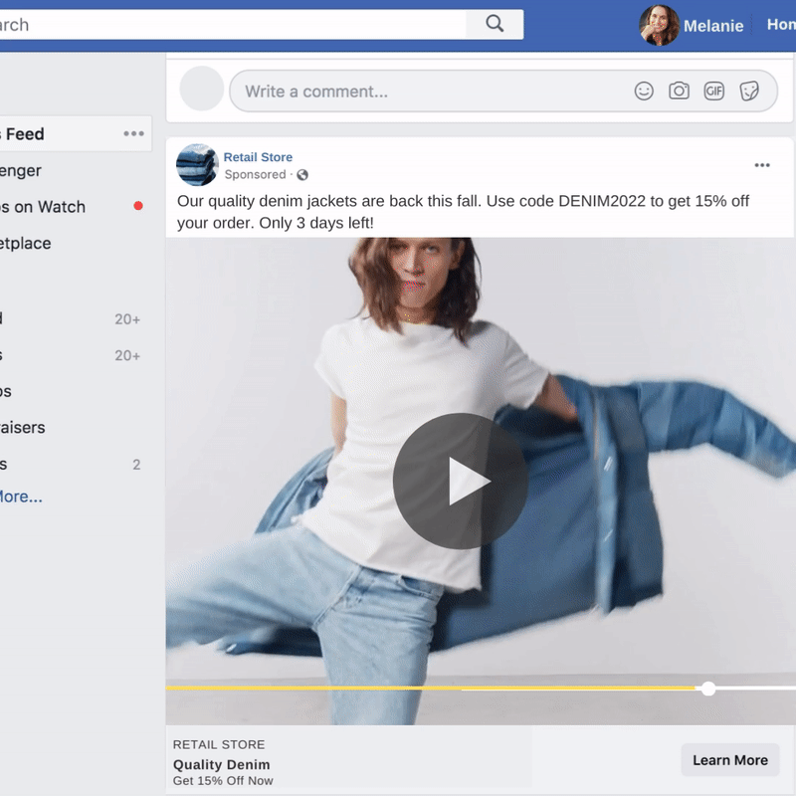Expand sidebar with See More link
The height and width of the screenshot is (796, 796).
[21, 497]
